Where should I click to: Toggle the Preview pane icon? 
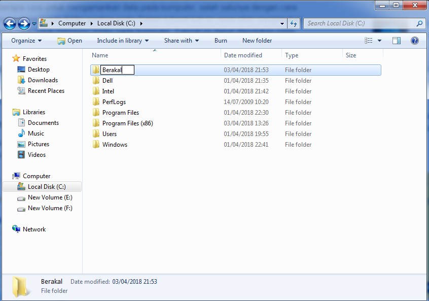[x=396, y=40]
